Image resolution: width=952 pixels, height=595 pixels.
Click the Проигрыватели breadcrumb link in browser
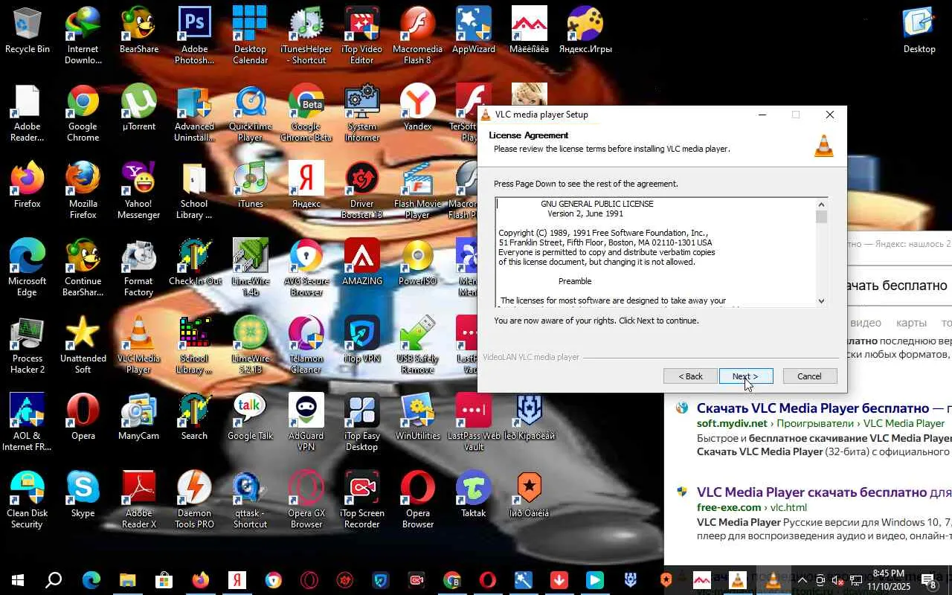tap(815, 424)
